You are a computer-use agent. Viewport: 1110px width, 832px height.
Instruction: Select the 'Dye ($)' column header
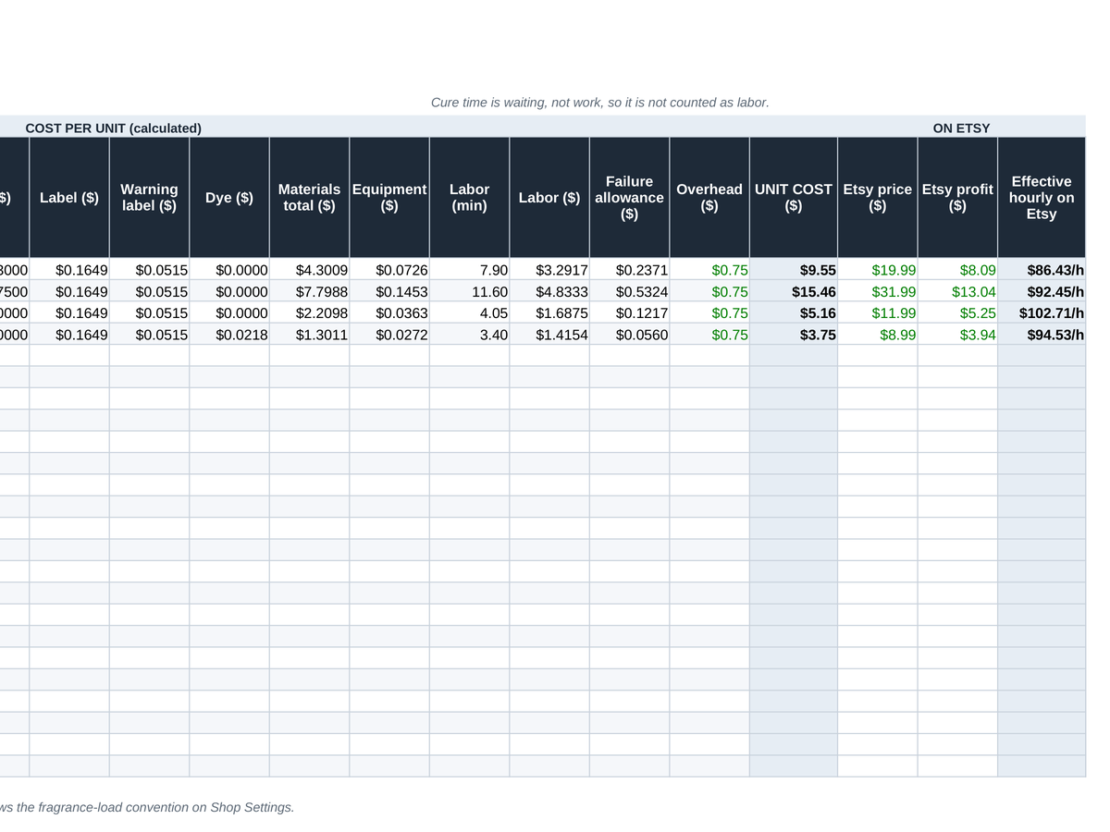(229, 198)
